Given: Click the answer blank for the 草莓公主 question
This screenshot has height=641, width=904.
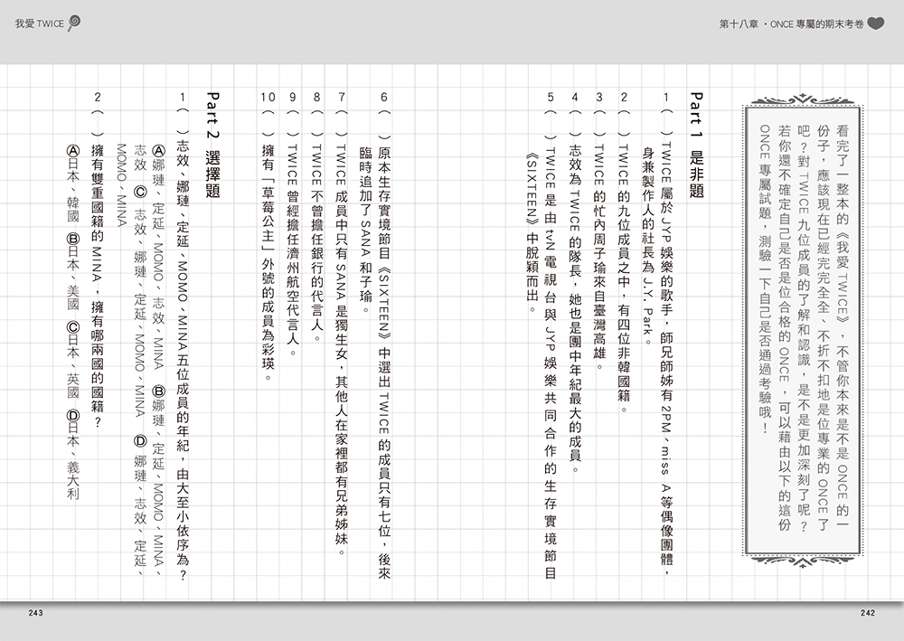Looking at the screenshot, I should [x=268, y=122].
